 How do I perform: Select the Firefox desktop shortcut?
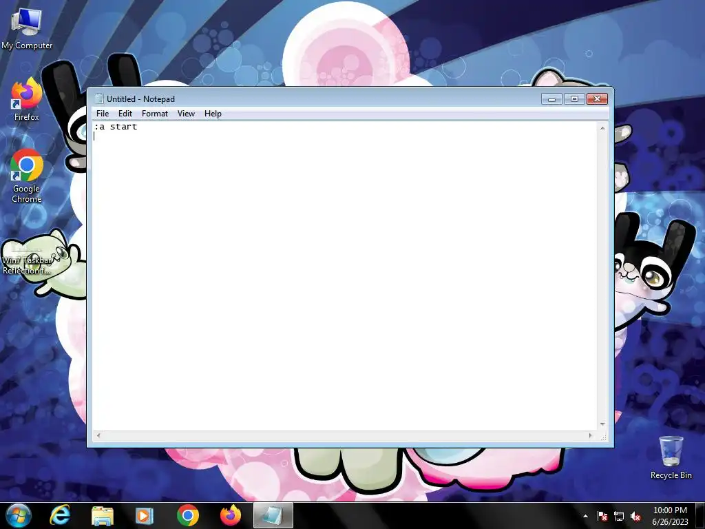coord(27,99)
